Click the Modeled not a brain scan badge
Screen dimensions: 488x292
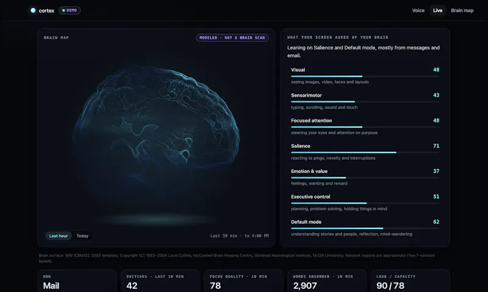232,38
